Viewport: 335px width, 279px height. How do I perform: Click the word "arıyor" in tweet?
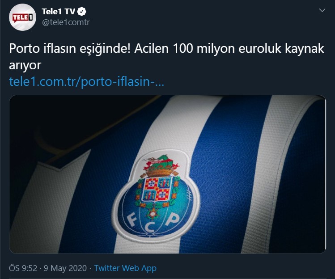coord(25,65)
